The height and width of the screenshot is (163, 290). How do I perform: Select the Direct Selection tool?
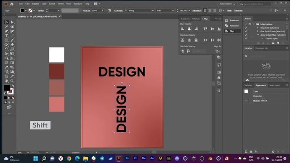tap(12, 22)
